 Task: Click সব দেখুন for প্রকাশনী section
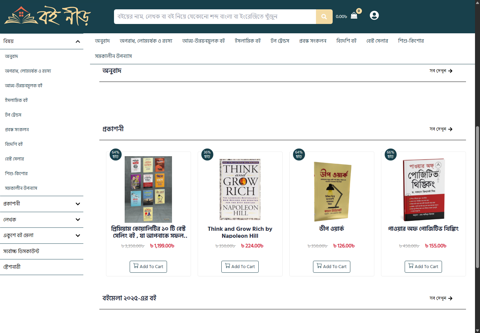[438, 129]
